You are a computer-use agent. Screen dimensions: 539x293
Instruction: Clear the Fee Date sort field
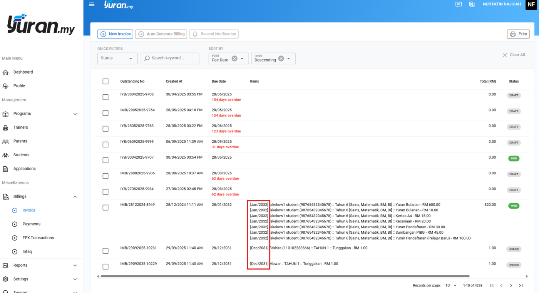coord(234,59)
